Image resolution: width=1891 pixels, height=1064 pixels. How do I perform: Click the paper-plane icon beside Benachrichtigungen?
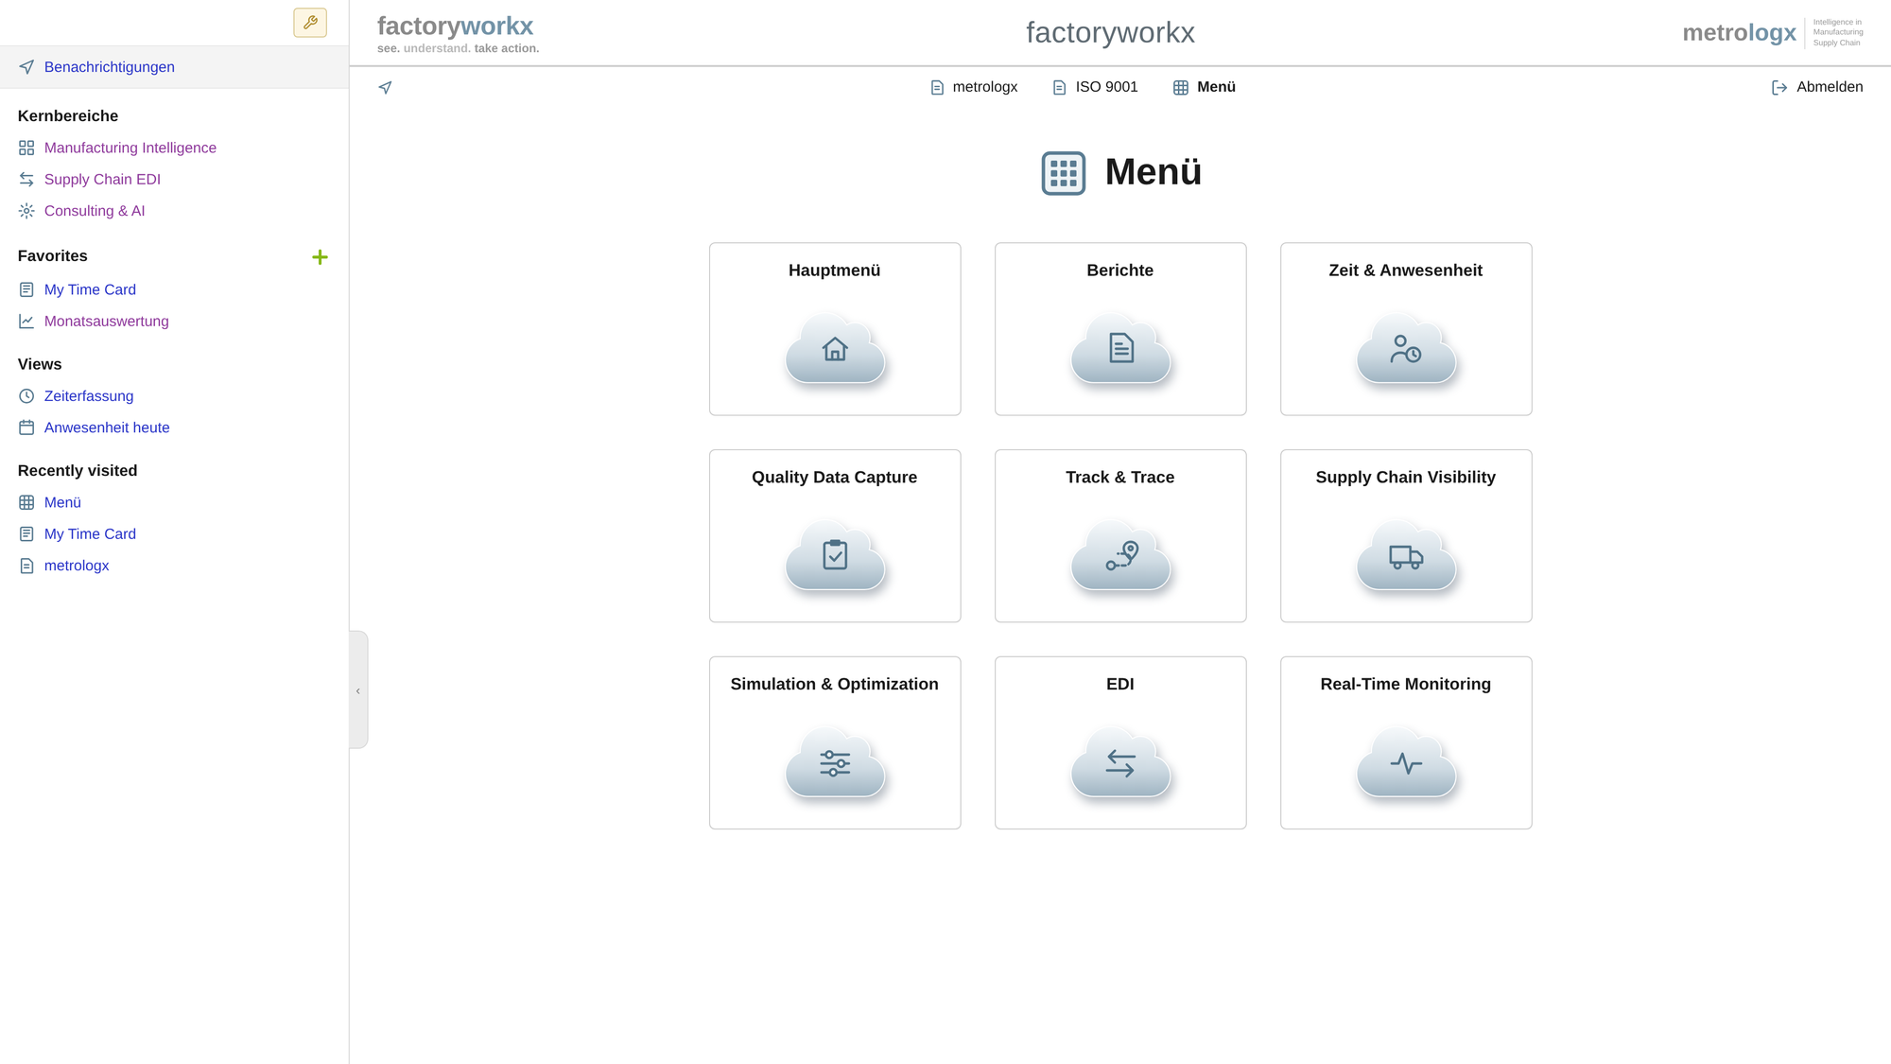tap(26, 67)
